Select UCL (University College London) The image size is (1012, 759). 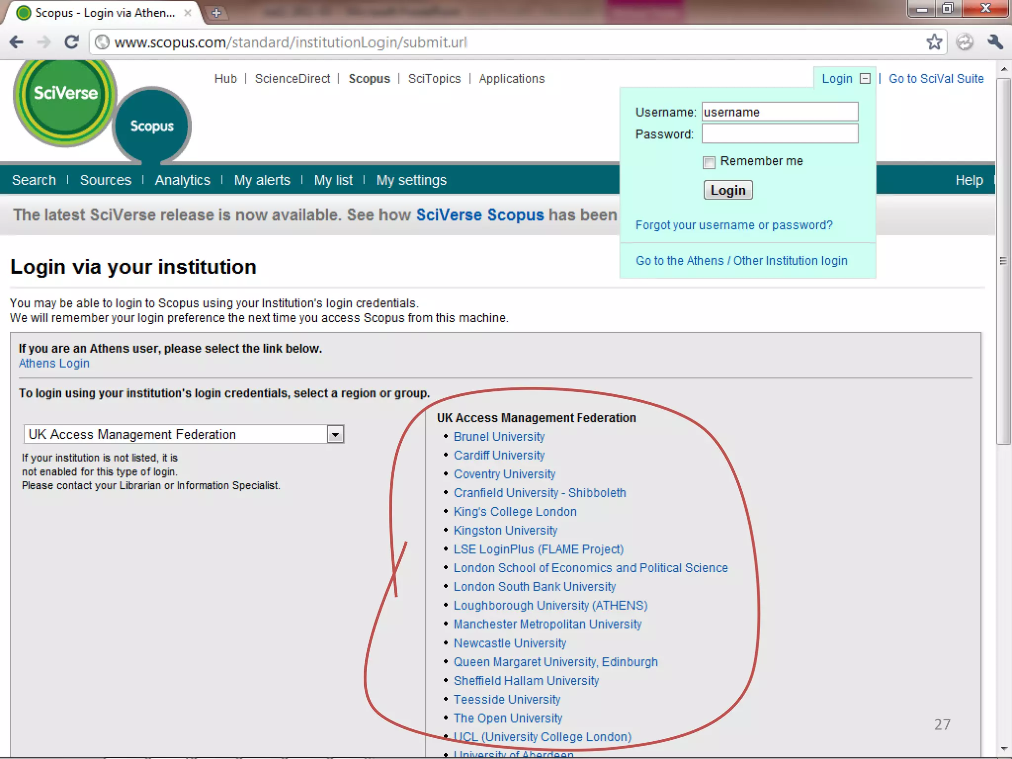pos(543,737)
